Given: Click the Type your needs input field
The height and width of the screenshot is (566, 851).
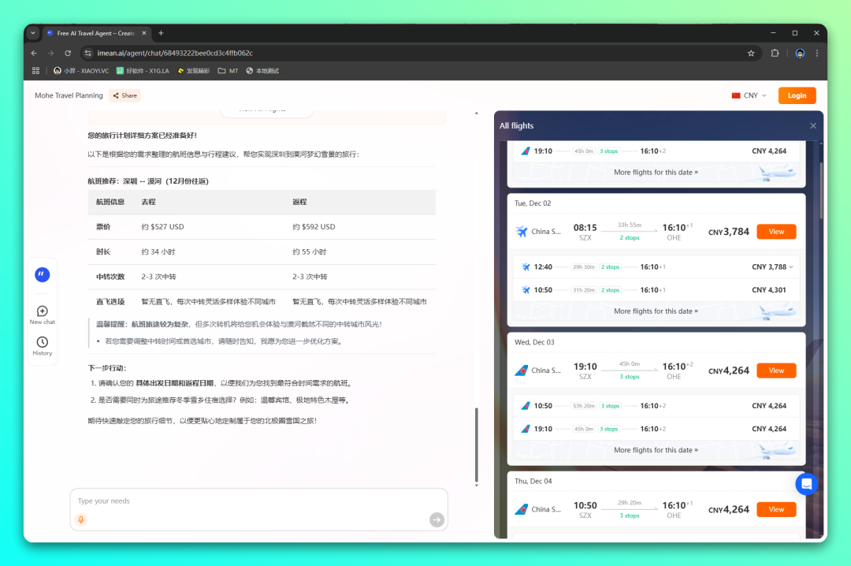Looking at the screenshot, I should click(x=252, y=501).
